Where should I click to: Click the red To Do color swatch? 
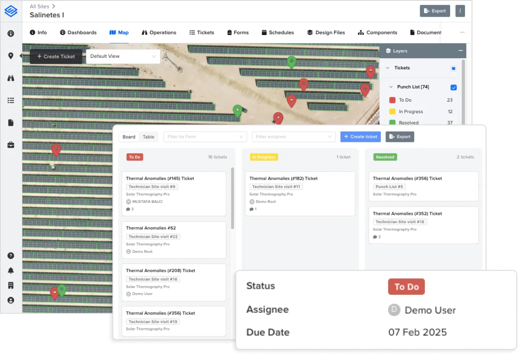tap(392, 100)
